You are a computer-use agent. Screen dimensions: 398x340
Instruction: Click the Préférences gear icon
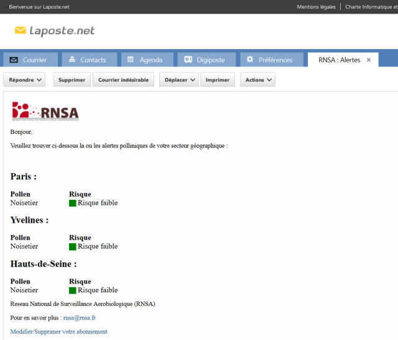pyautogui.click(x=250, y=60)
